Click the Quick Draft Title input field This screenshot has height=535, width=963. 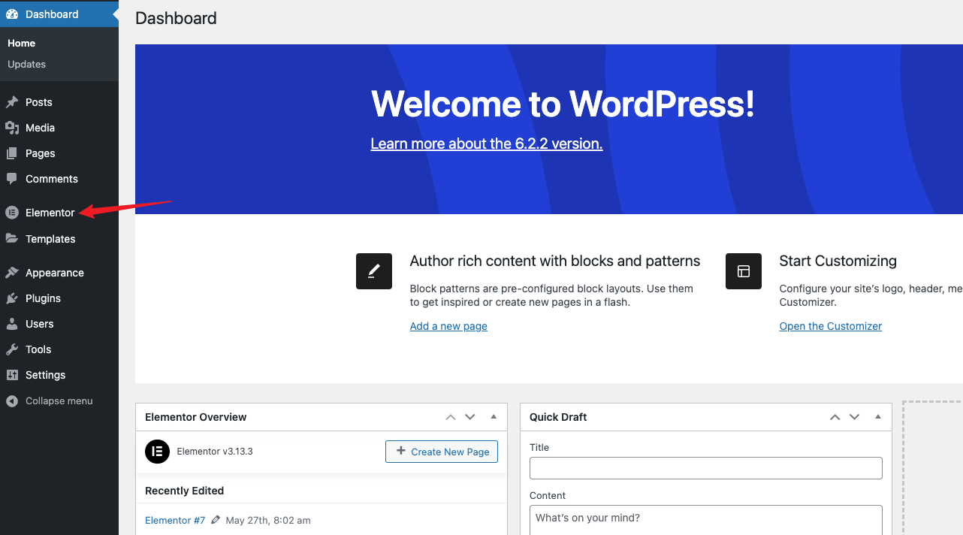point(705,468)
